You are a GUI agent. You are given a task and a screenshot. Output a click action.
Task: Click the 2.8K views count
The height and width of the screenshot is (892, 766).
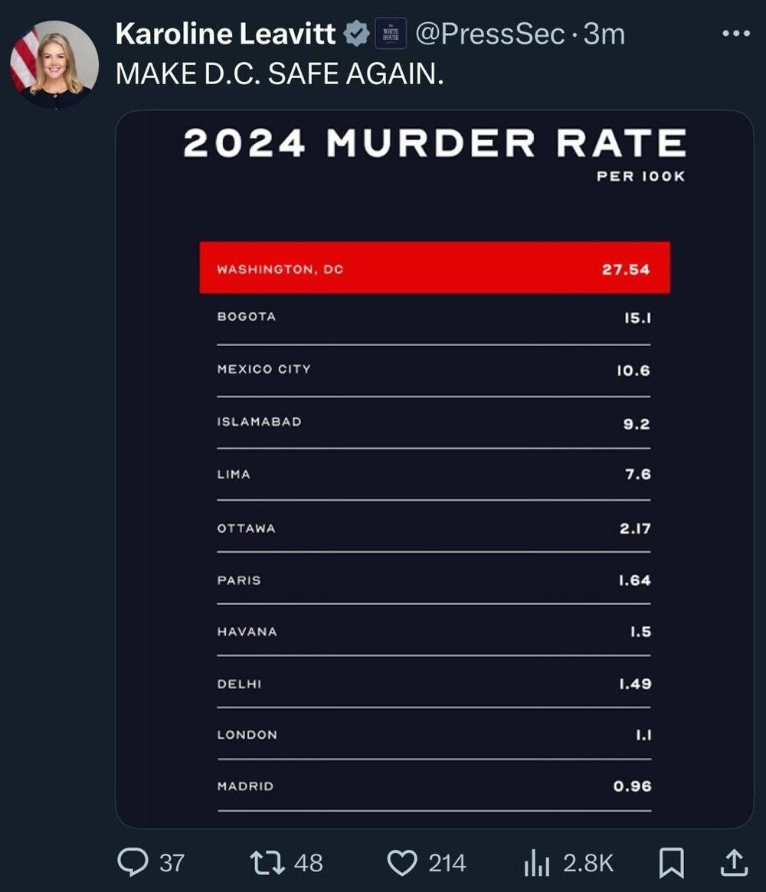(588, 863)
